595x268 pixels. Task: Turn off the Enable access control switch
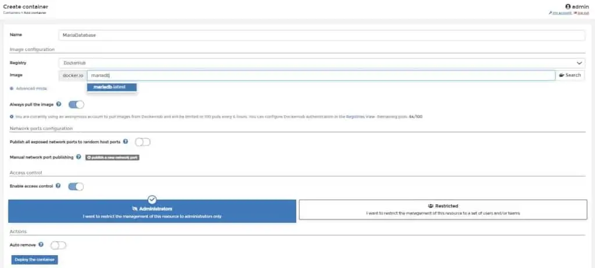pyautogui.click(x=76, y=186)
